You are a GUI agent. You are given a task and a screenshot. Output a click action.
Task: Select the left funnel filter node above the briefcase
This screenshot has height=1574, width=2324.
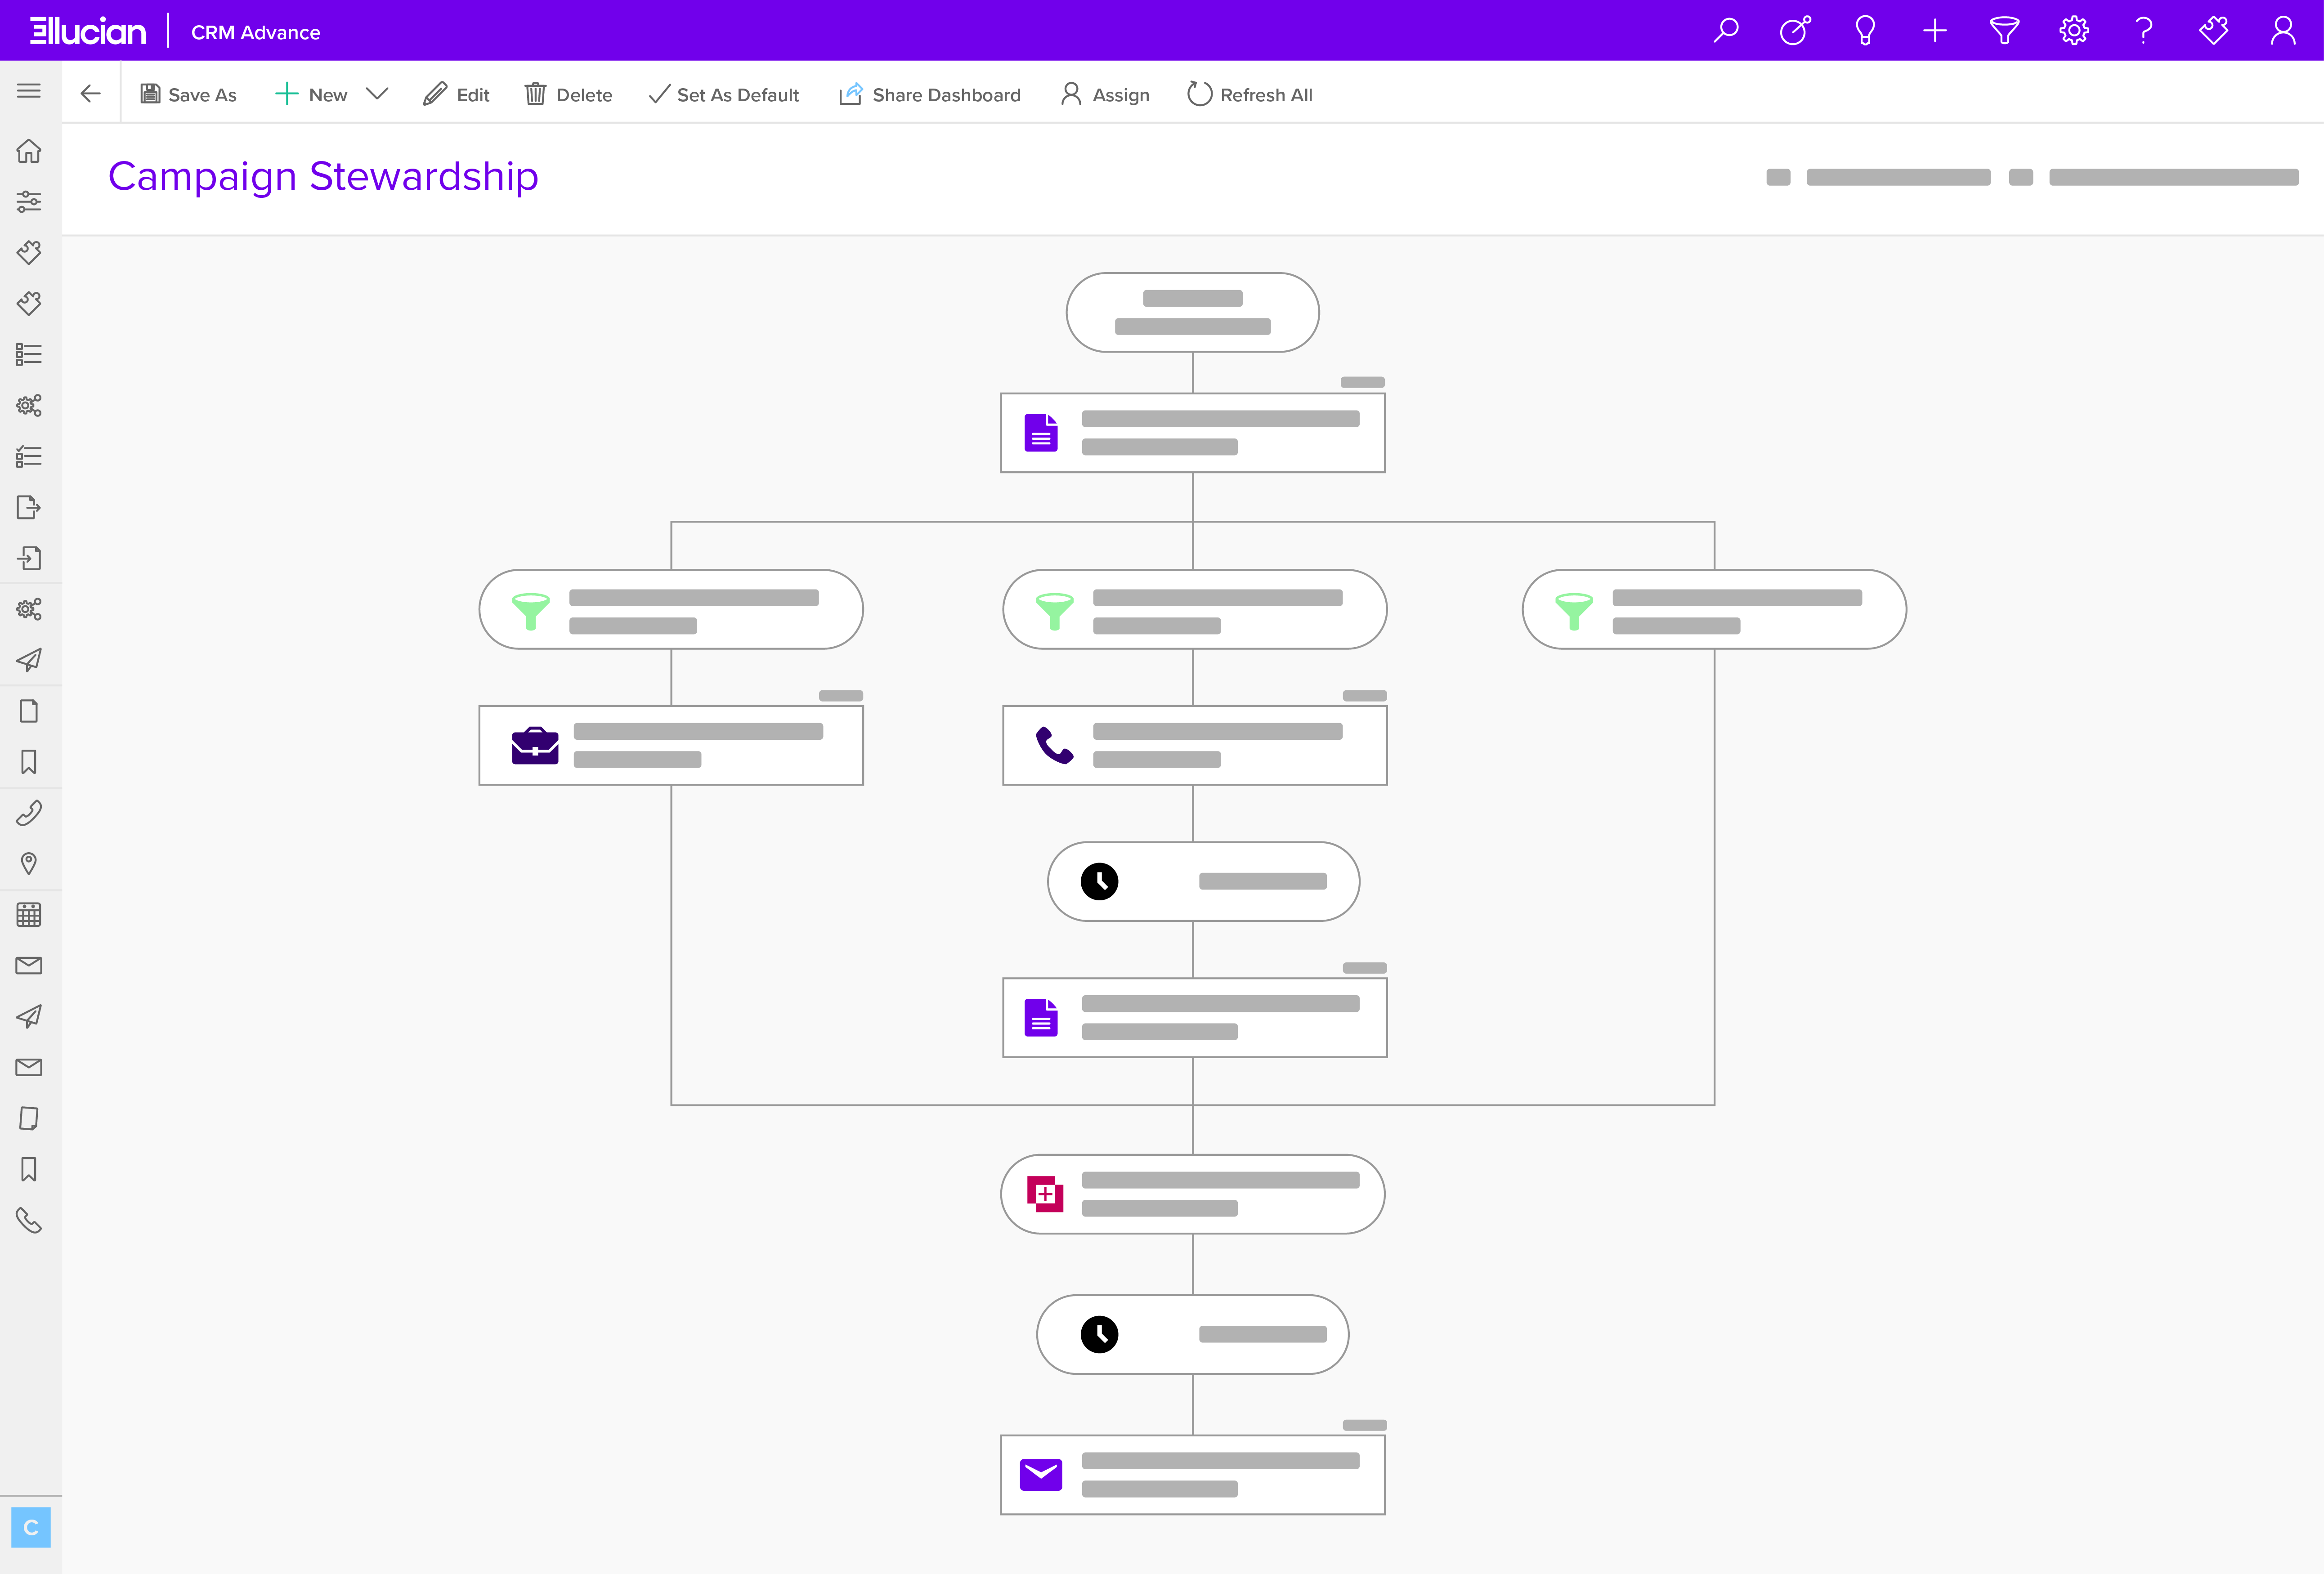(671, 609)
